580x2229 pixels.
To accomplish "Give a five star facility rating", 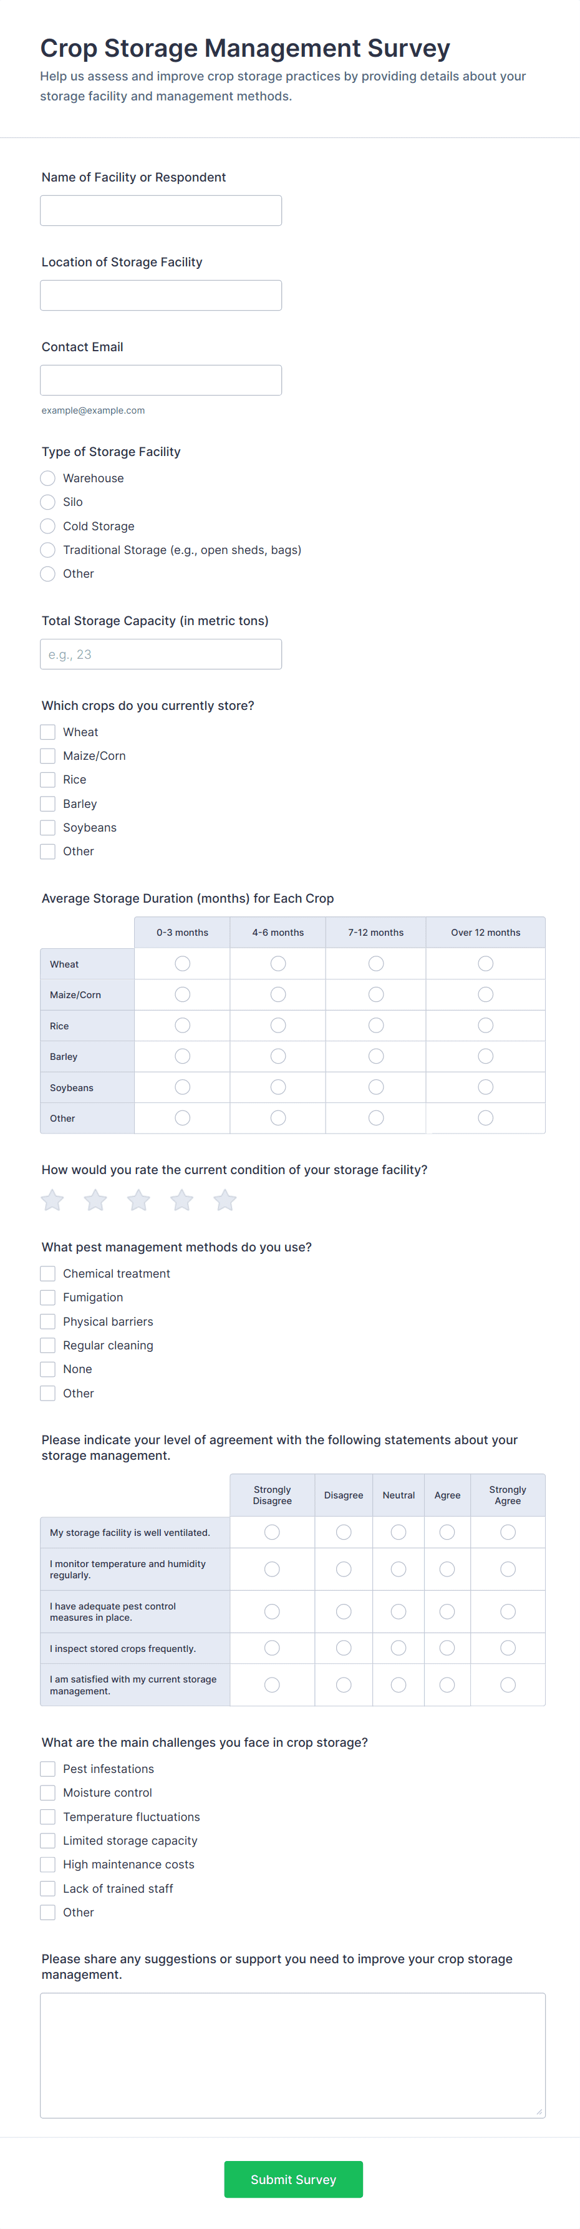I will (225, 1200).
